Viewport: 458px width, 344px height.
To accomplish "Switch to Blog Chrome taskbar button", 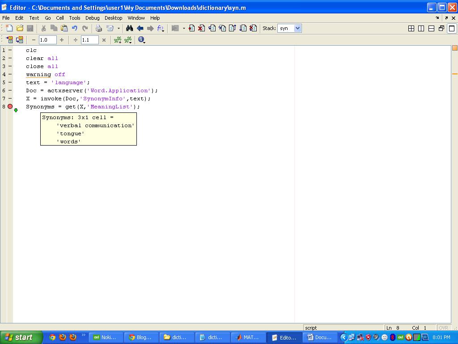I will [x=142, y=337].
